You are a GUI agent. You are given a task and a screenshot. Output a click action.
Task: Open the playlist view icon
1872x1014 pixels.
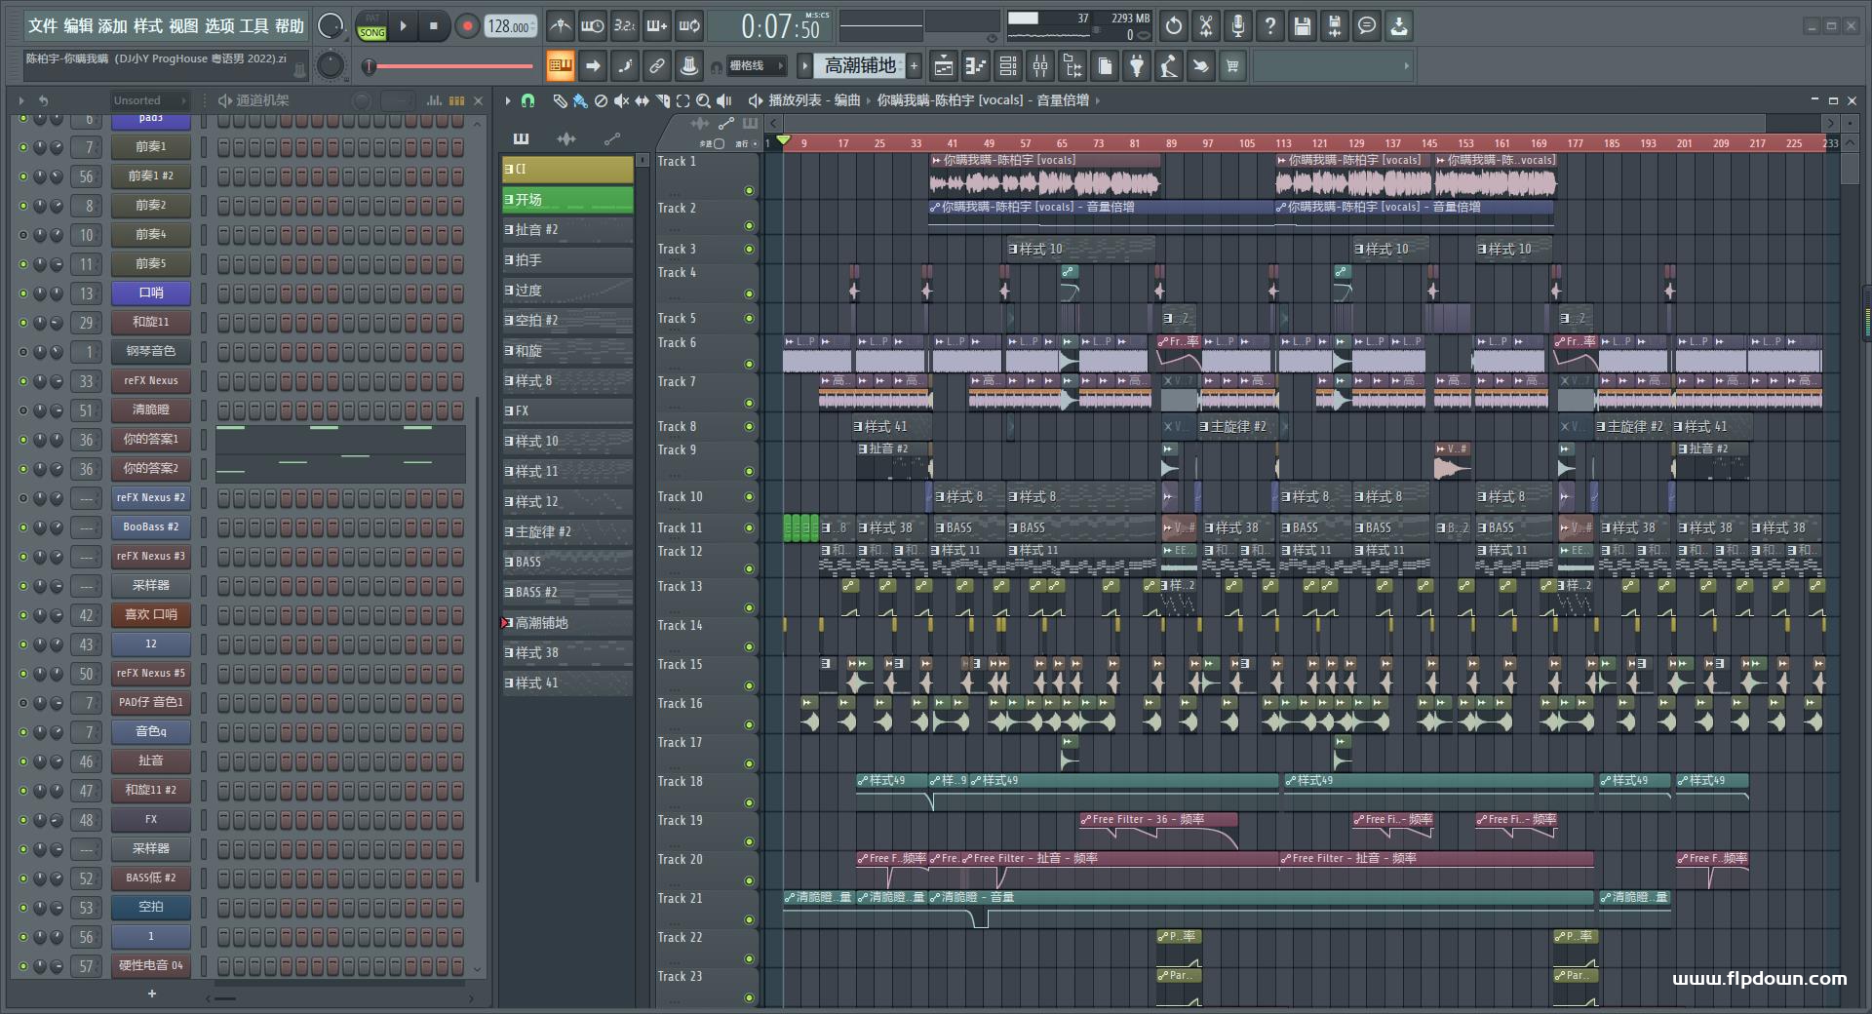point(944,66)
